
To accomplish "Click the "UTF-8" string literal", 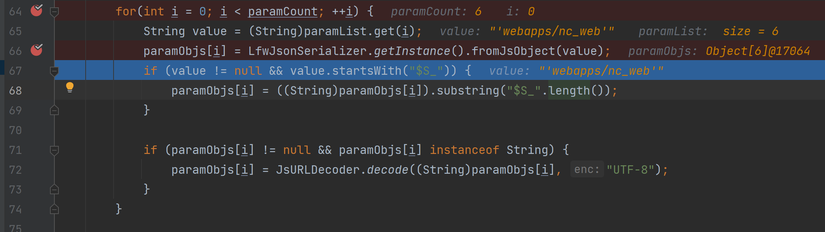I will tap(630, 170).
